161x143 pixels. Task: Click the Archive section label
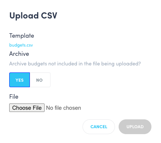pyautogui.click(x=19, y=54)
